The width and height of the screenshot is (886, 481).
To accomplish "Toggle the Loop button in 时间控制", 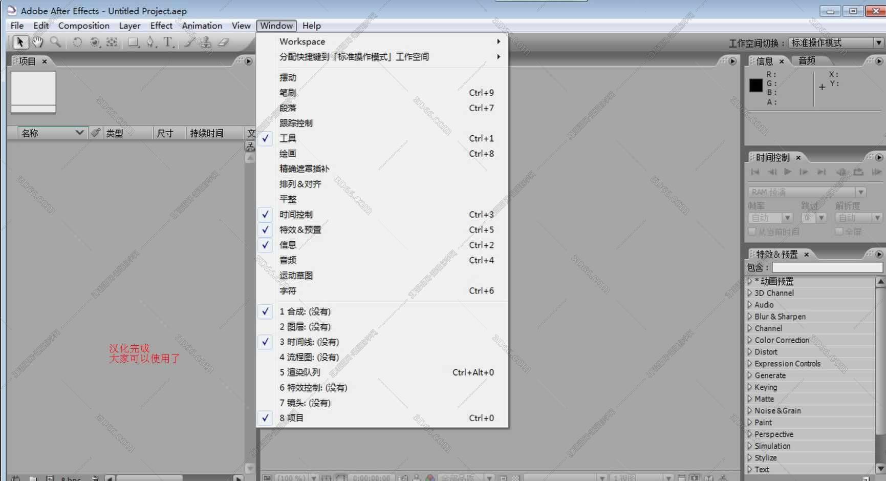I will tap(858, 172).
